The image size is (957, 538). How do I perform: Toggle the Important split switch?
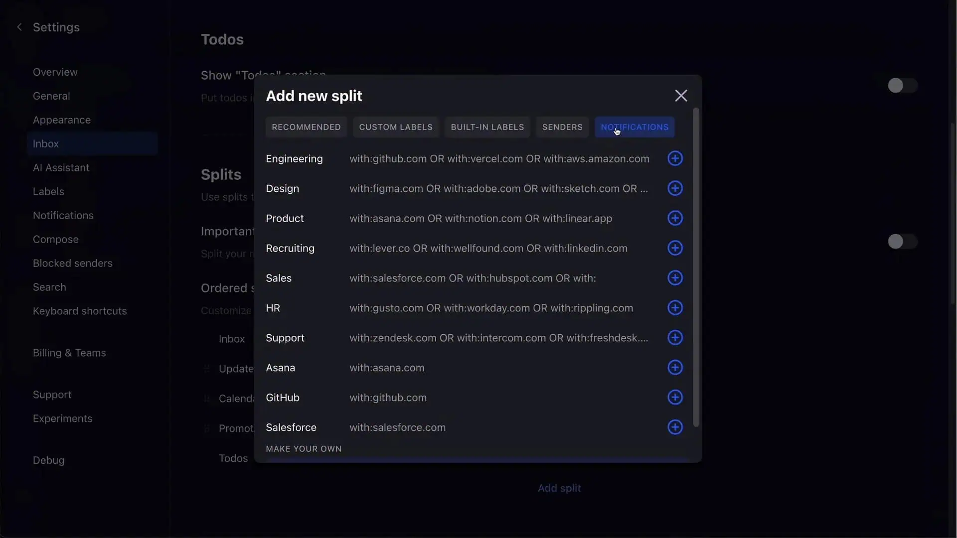(902, 242)
